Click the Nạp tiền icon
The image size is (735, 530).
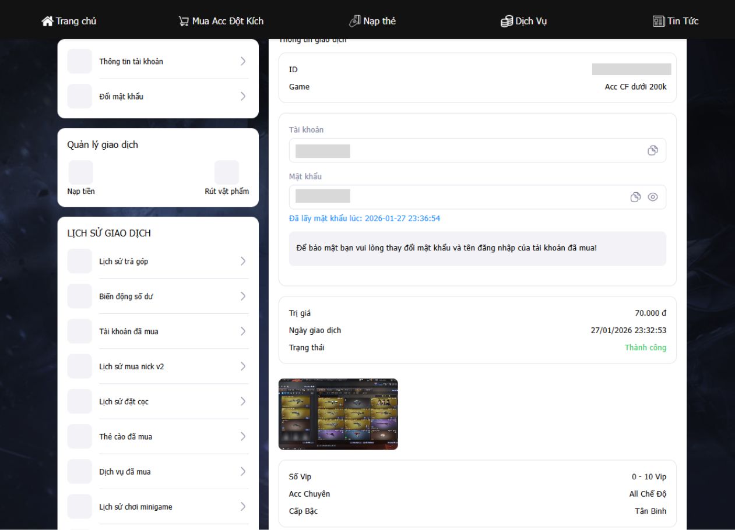[80, 173]
